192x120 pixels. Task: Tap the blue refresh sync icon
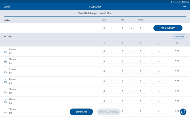click(x=183, y=112)
